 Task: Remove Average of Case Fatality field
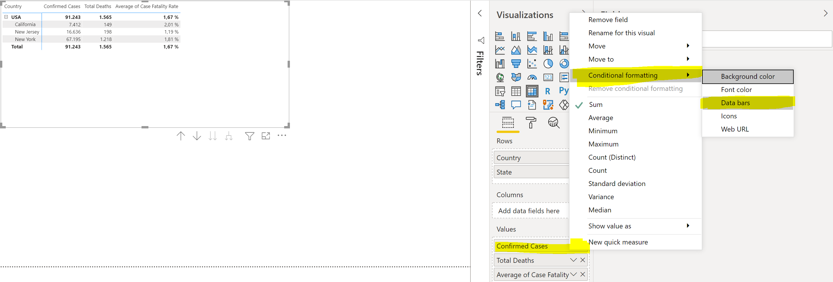(x=582, y=274)
